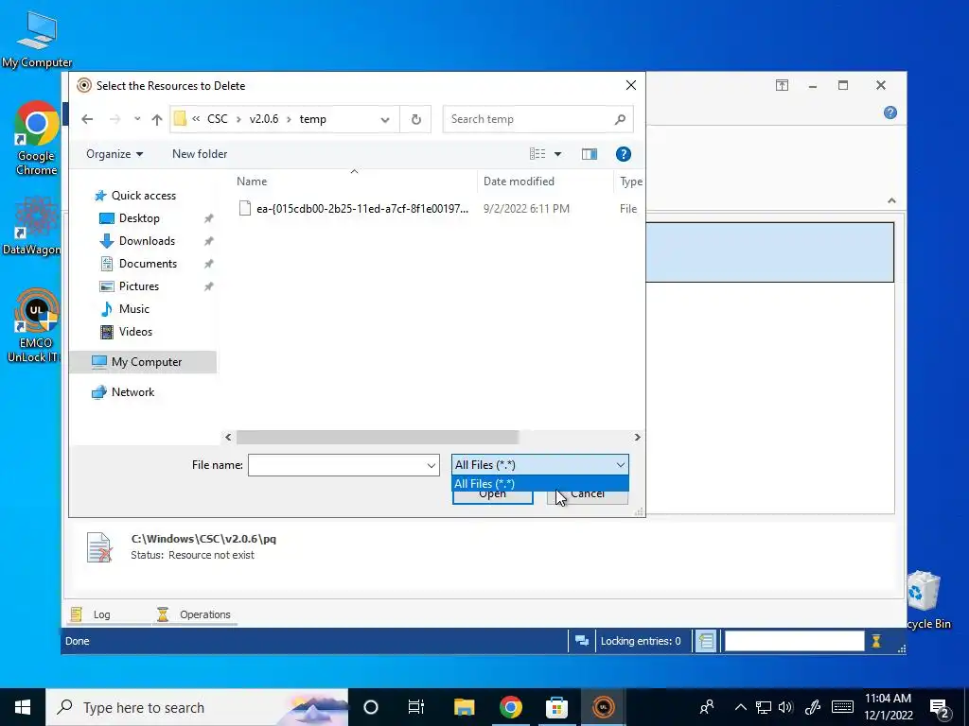Click the ribbon collapse icon in EMCO title bar
Screen dimensions: 969x726
point(782,85)
